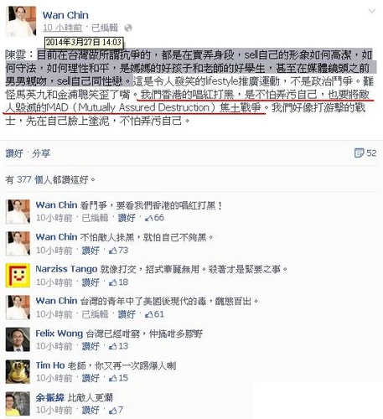Image resolution: width=383 pixels, height=419 pixels.
Task: Open the post options dropdown chevron
Action: 372,11
